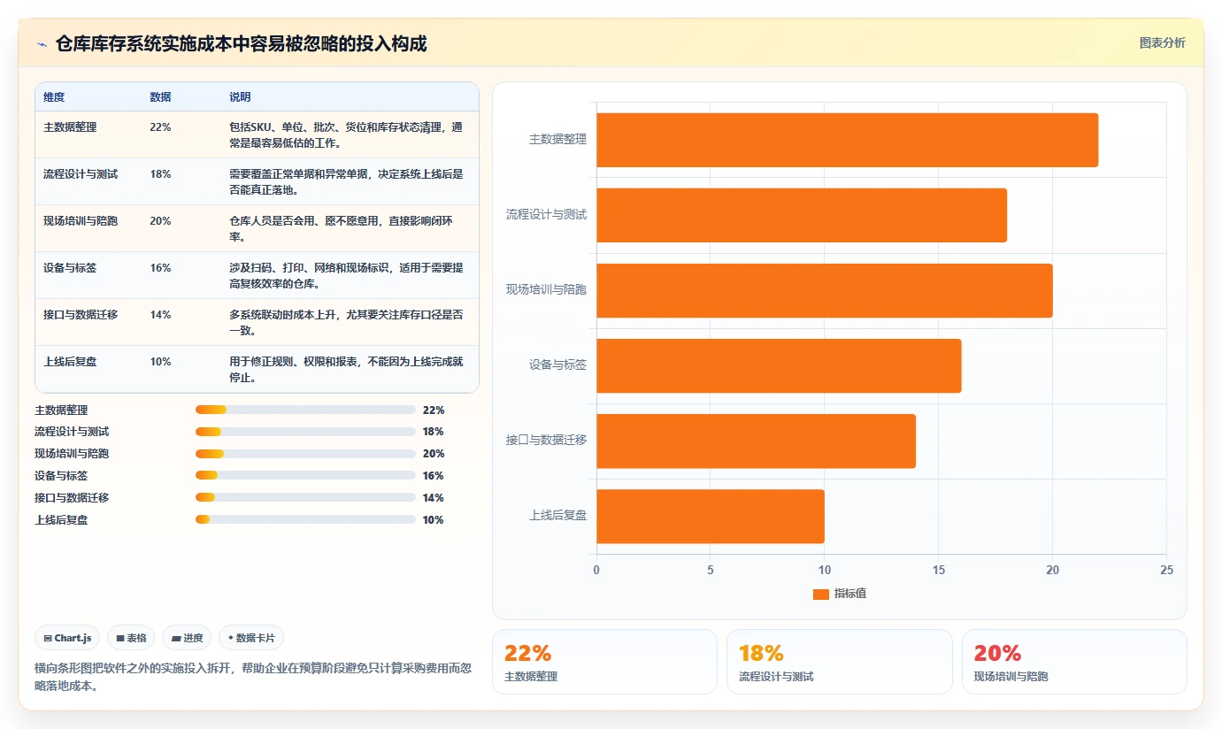This screenshot has height=729, width=1222.
Task: Click the 维度 column header
Action: pyautogui.click(x=54, y=96)
